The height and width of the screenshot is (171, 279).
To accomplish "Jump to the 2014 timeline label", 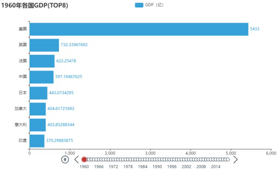I will coord(216,167).
